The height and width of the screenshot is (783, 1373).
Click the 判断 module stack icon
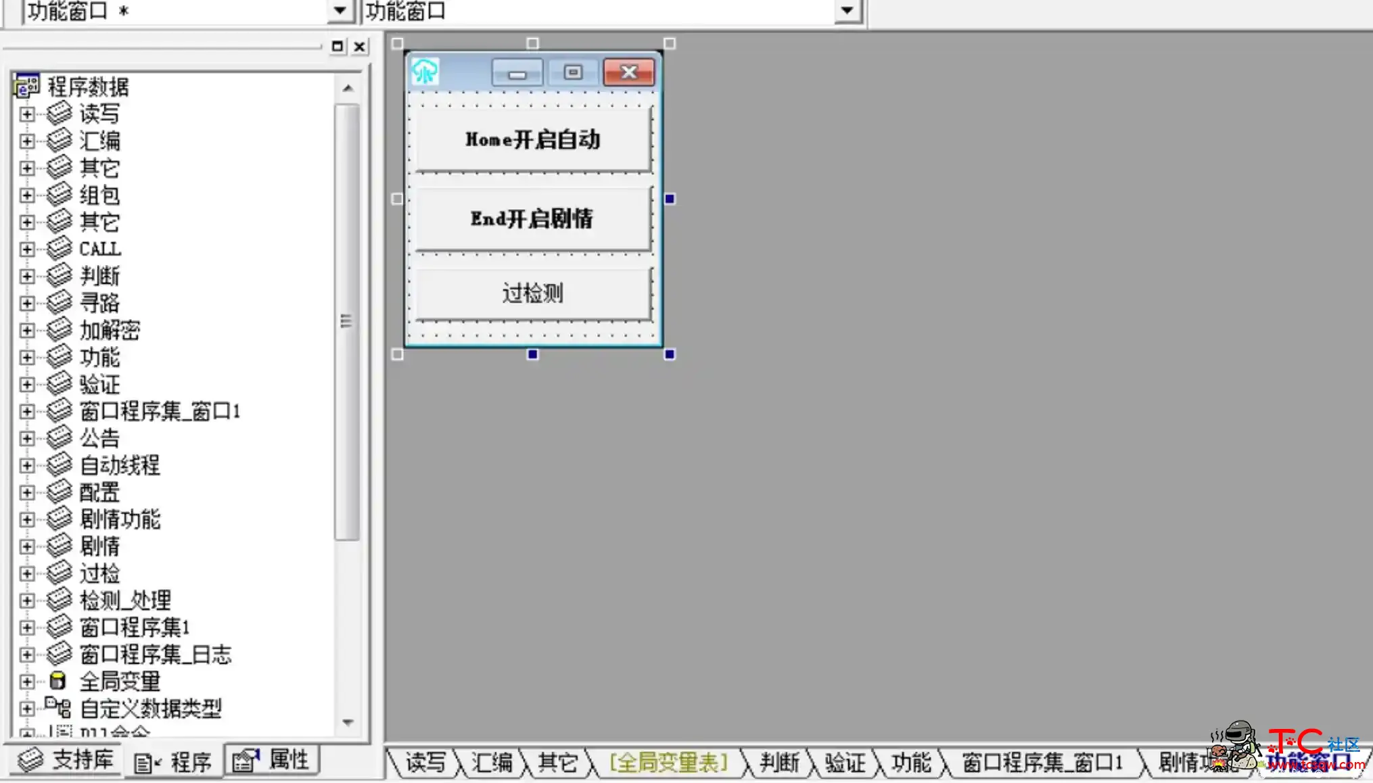pos(58,275)
